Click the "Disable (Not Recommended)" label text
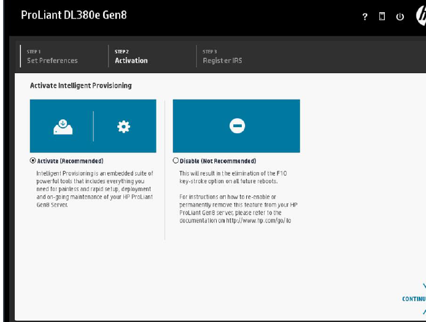The width and height of the screenshot is (426, 322). click(x=218, y=161)
